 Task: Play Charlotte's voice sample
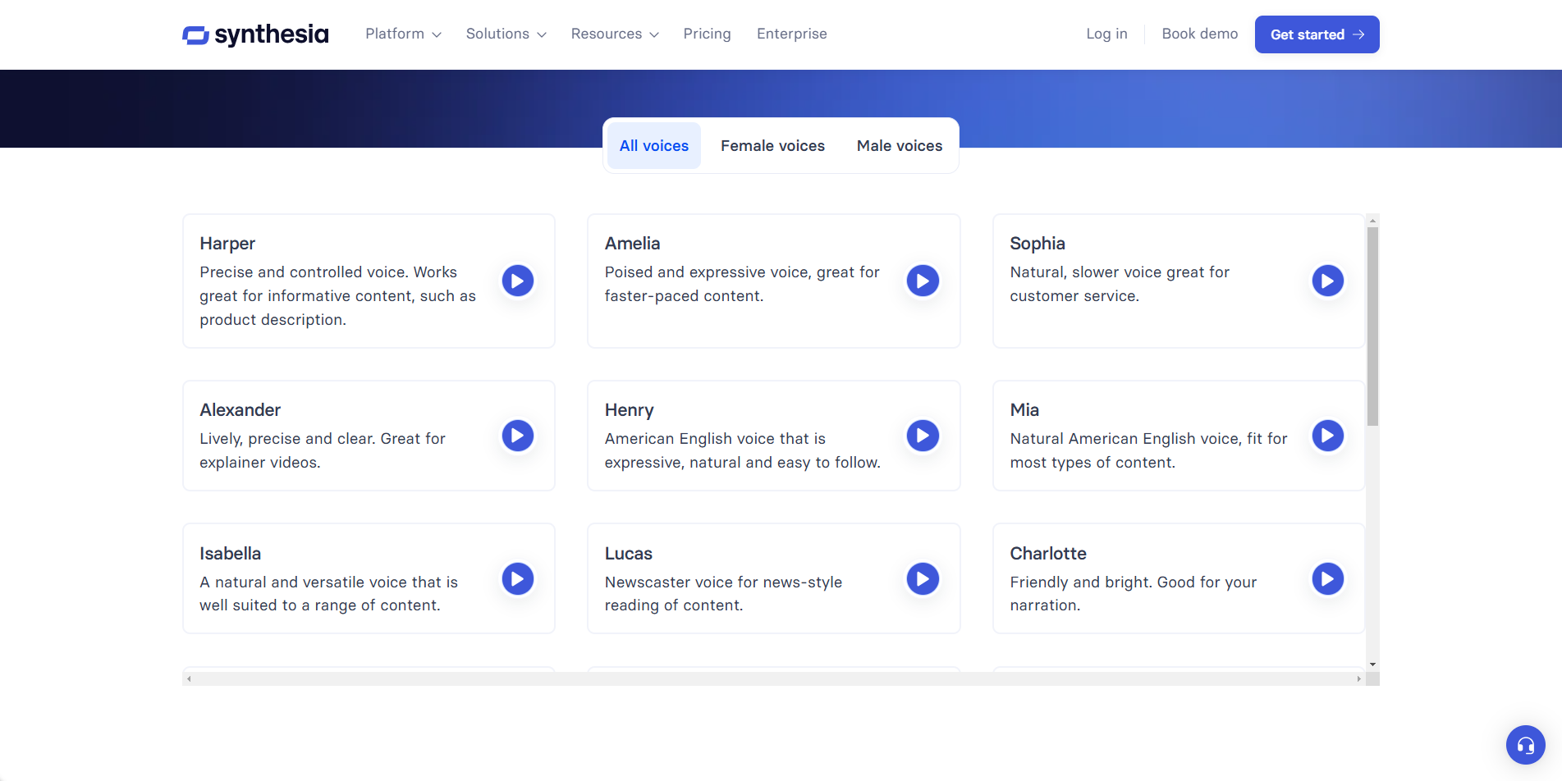click(x=1327, y=578)
